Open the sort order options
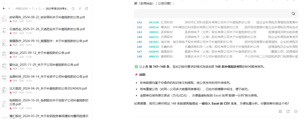 (80, 8)
